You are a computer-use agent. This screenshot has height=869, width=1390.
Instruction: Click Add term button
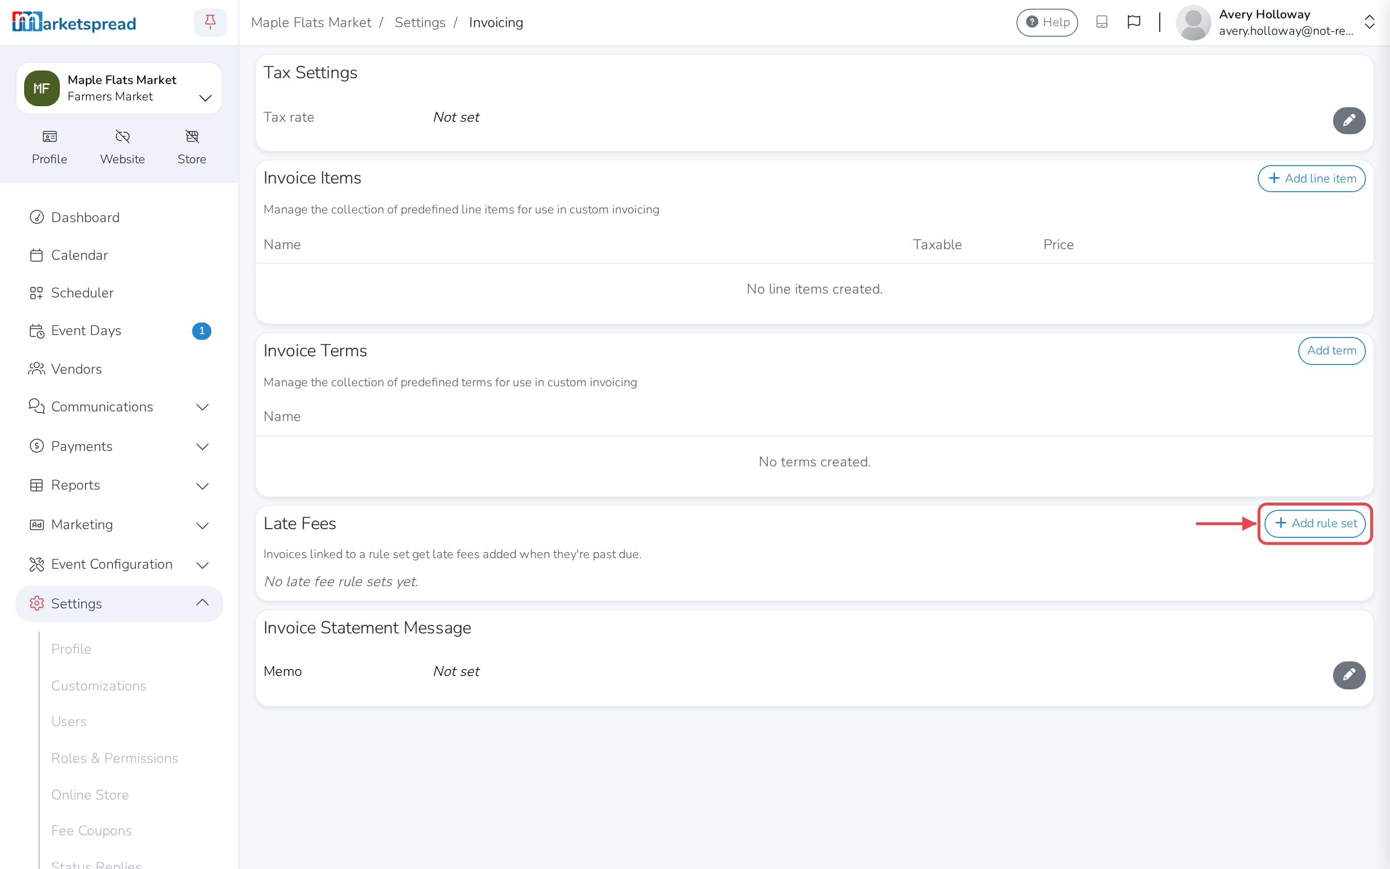point(1332,350)
